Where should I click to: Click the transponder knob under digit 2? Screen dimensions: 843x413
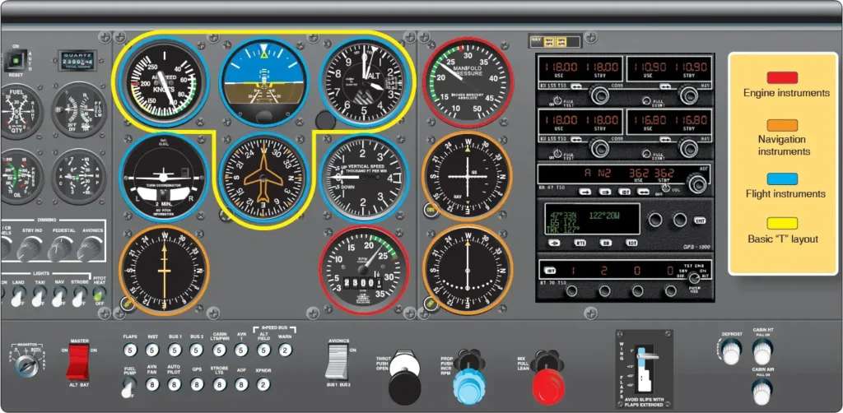coord(605,291)
